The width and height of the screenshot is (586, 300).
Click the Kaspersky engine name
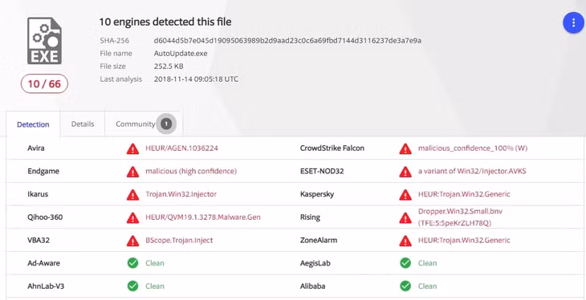[317, 194]
